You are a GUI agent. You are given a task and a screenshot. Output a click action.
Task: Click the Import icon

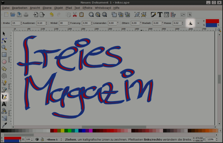(x=36, y=15)
